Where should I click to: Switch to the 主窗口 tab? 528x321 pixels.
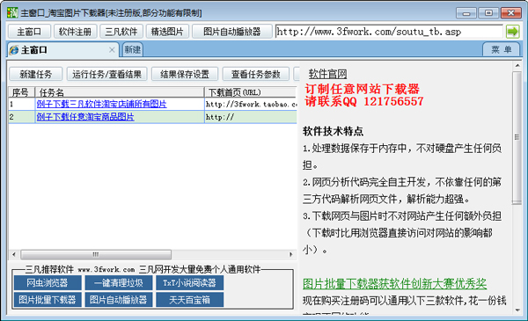(x=63, y=50)
